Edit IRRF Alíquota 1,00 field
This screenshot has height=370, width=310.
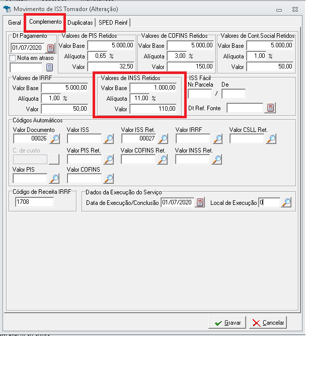pos(51,98)
